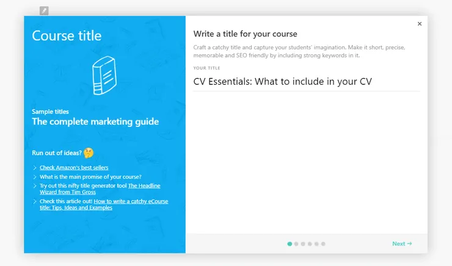452x266 pixels.
Task: Close the course title dialog
Action: (419, 24)
